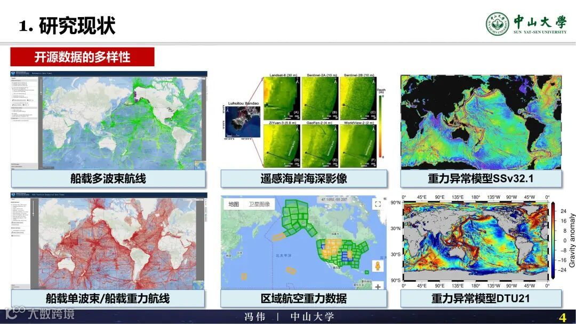Click the overview mini-map in the multibeam viewer
This screenshot has height=324, width=576.
(200, 165)
